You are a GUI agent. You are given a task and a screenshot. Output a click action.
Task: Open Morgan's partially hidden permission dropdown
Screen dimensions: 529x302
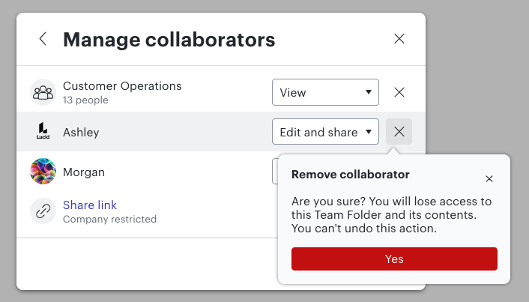coord(275,172)
